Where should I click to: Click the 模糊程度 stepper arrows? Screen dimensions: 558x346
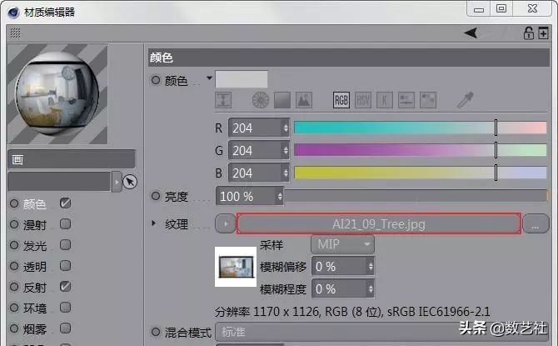371,289
